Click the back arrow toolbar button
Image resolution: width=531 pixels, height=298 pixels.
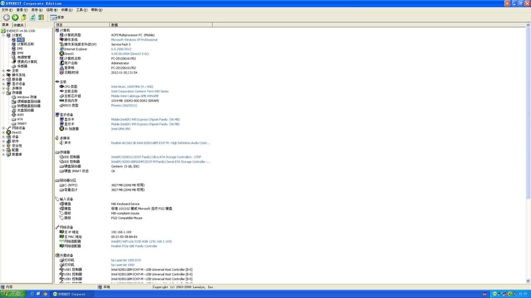pos(6,17)
